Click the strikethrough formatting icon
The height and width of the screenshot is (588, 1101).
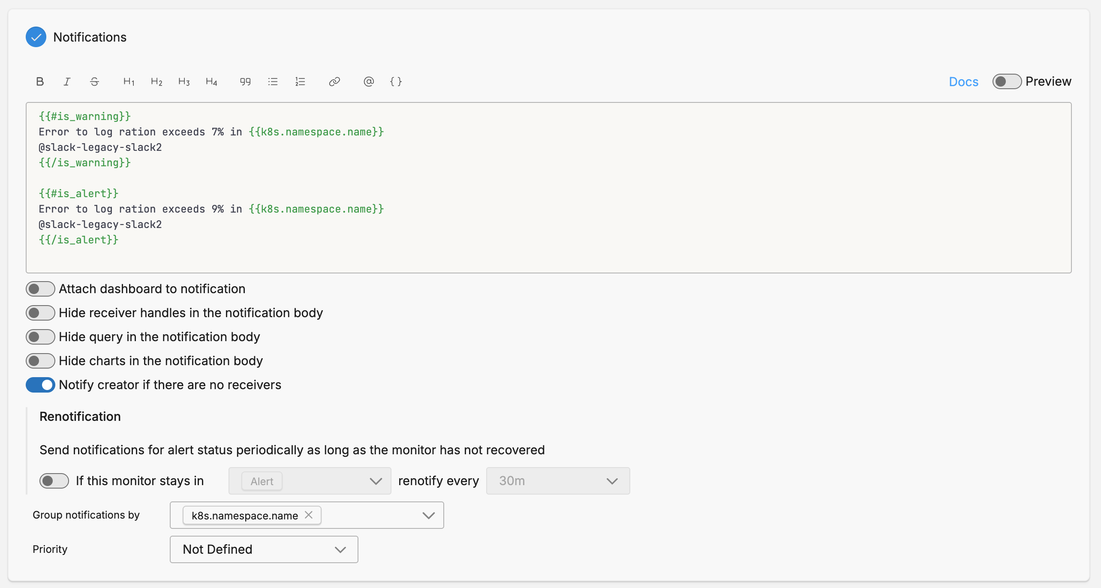click(94, 81)
